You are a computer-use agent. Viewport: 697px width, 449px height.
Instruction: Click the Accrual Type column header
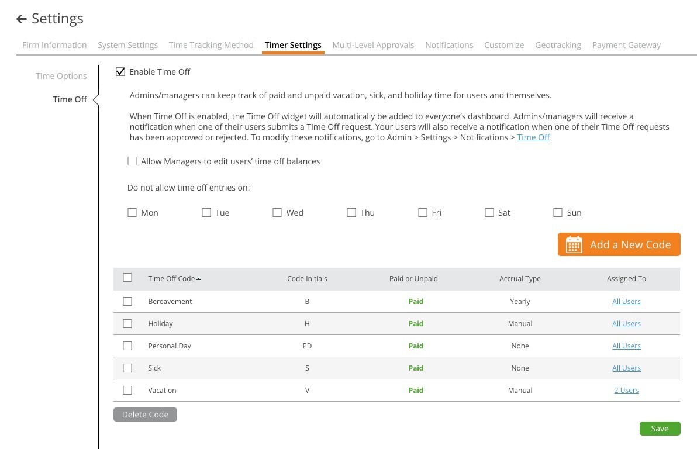coord(520,279)
